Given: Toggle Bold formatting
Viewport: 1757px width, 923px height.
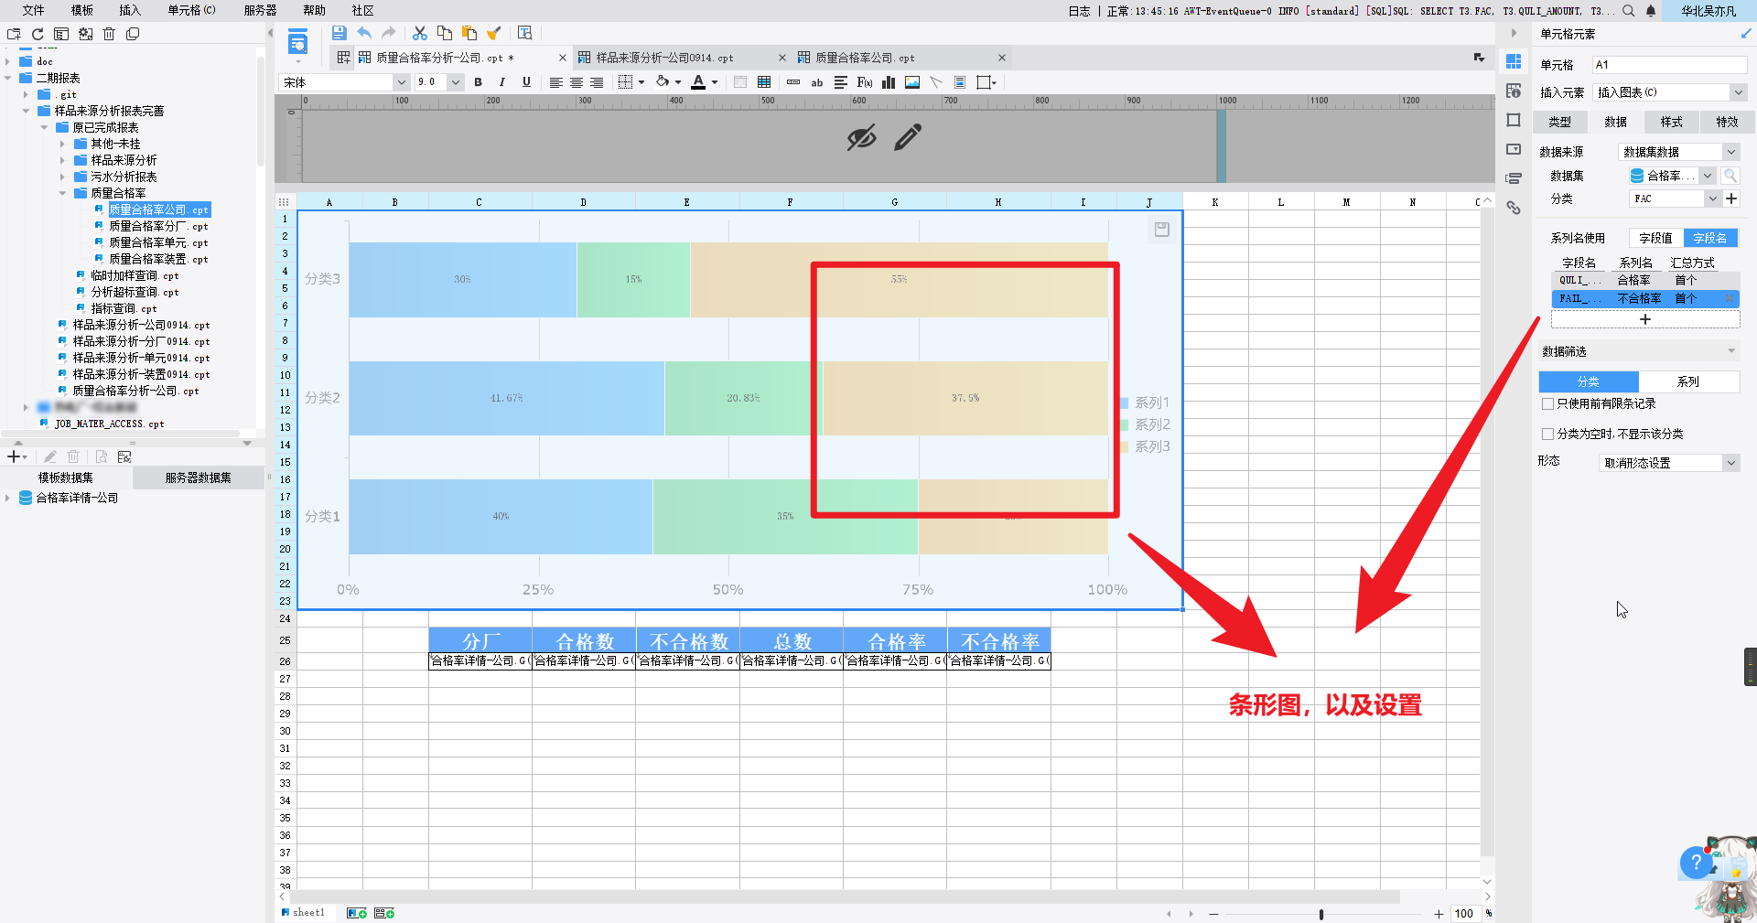Looking at the screenshot, I should point(478,82).
